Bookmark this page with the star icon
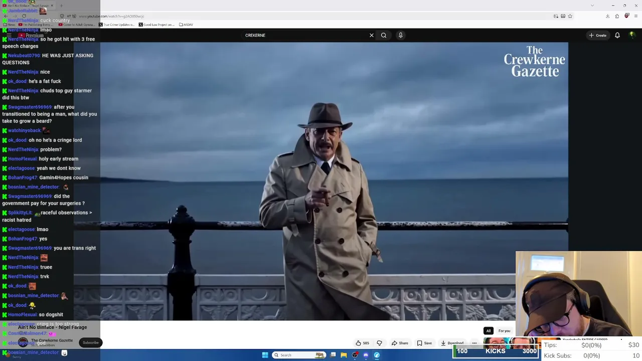Viewport: 642px width, 361px height. point(570,16)
